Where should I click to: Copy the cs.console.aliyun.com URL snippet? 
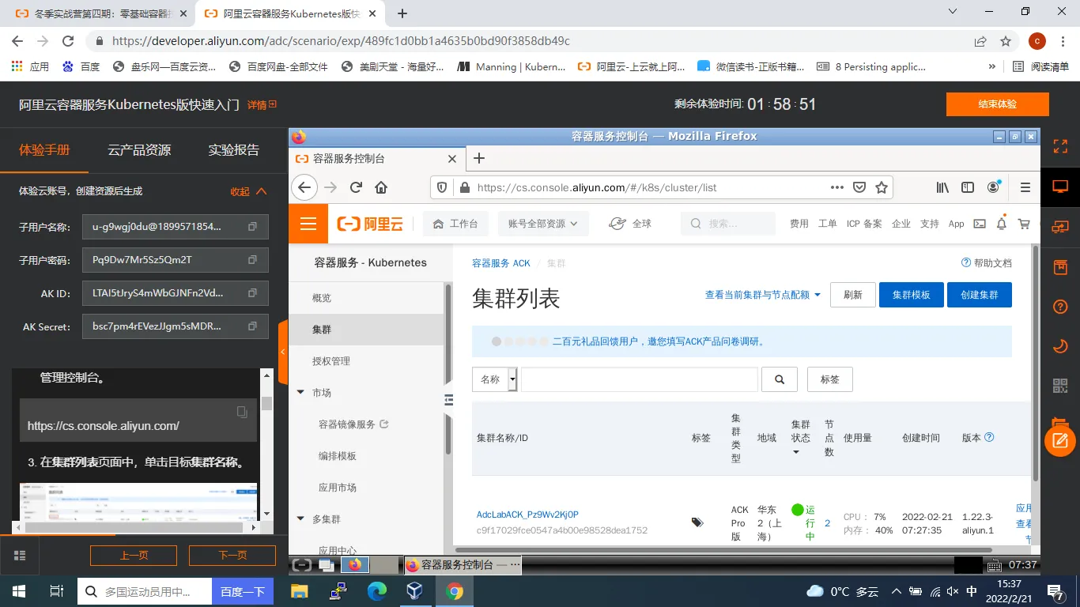[x=243, y=412]
